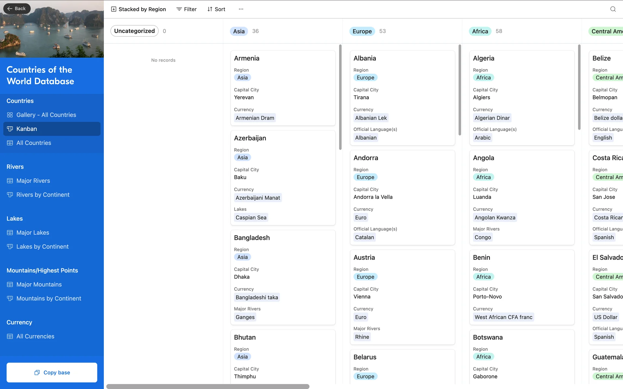This screenshot has height=389, width=623.
Task: Click the Major Rivers table icon
Action: coord(10,181)
